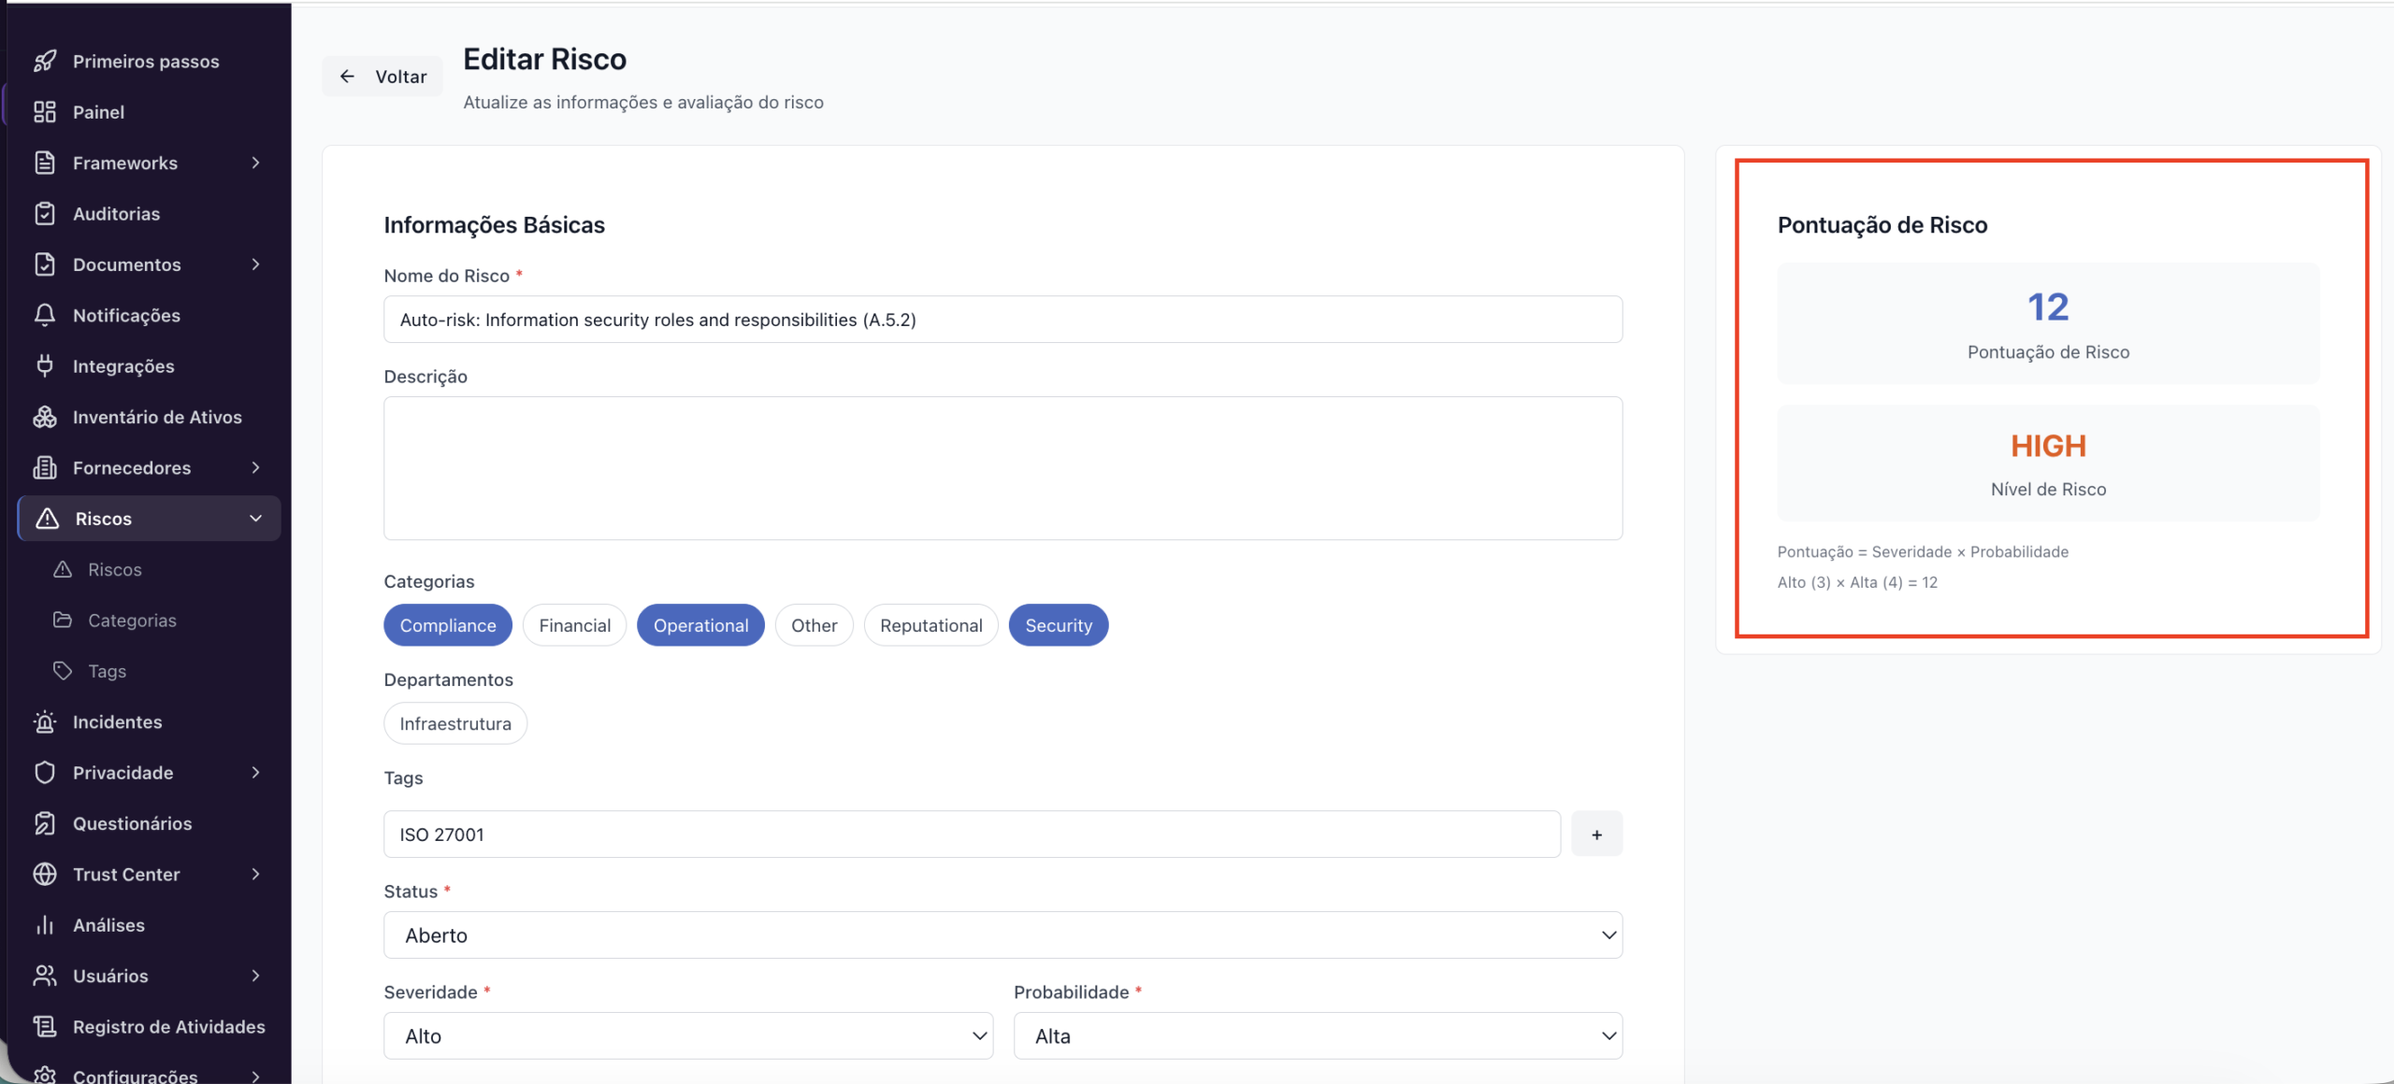This screenshot has height=1084, width=2394.
Task: Expand the Trust Center submenu chevron
Action: tap(256, 874)
